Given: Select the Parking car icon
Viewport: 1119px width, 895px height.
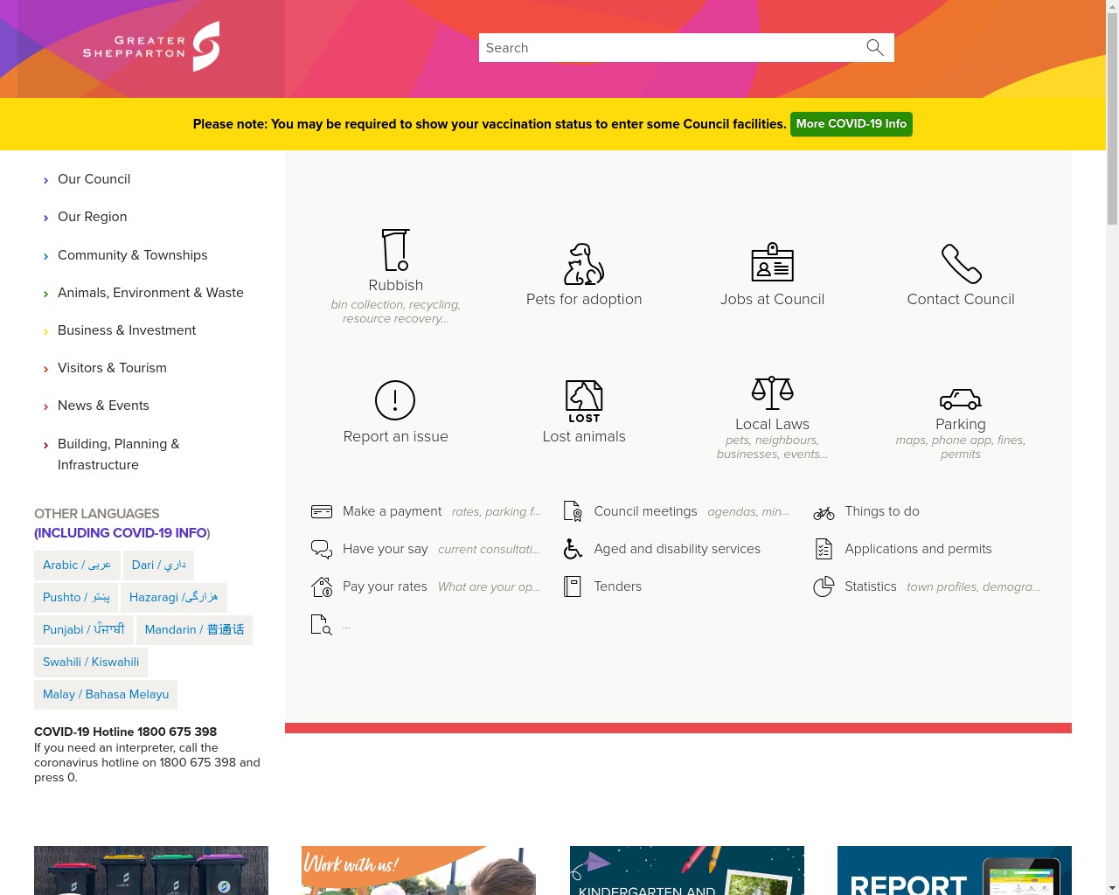Looking at the screenshot, I should (x=961, y=399).
